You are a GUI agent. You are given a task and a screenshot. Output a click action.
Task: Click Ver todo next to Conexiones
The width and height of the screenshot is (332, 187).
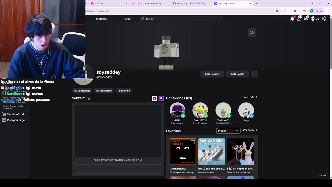coord(250,97)
